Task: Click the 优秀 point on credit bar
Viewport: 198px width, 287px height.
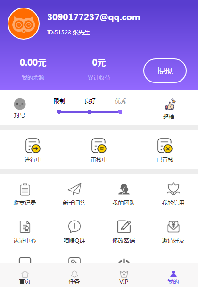Action: (x=120, y=112)
